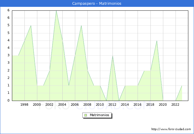Select the 2003 peak data point

click(x=56, y=10)
